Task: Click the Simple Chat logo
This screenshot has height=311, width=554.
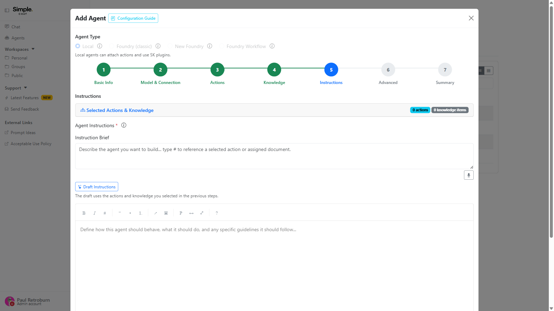Action: pos(23,10)
